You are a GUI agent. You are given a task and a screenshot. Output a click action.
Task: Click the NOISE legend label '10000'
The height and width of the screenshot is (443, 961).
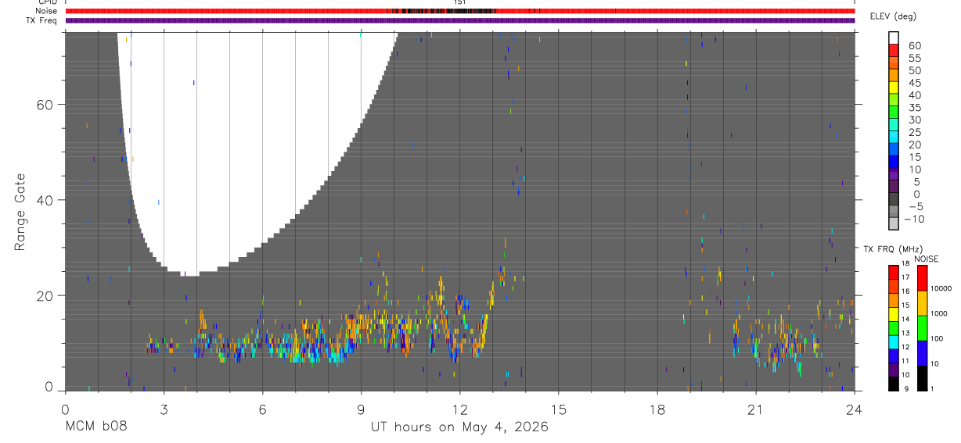[941, 288]
